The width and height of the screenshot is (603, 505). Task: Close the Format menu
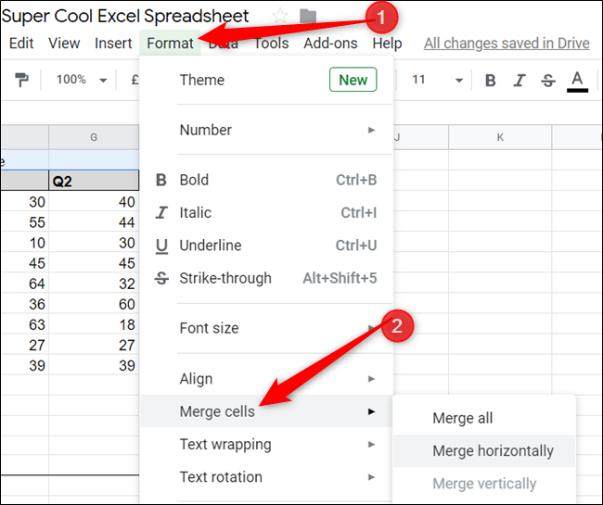[x=170, y=43]
